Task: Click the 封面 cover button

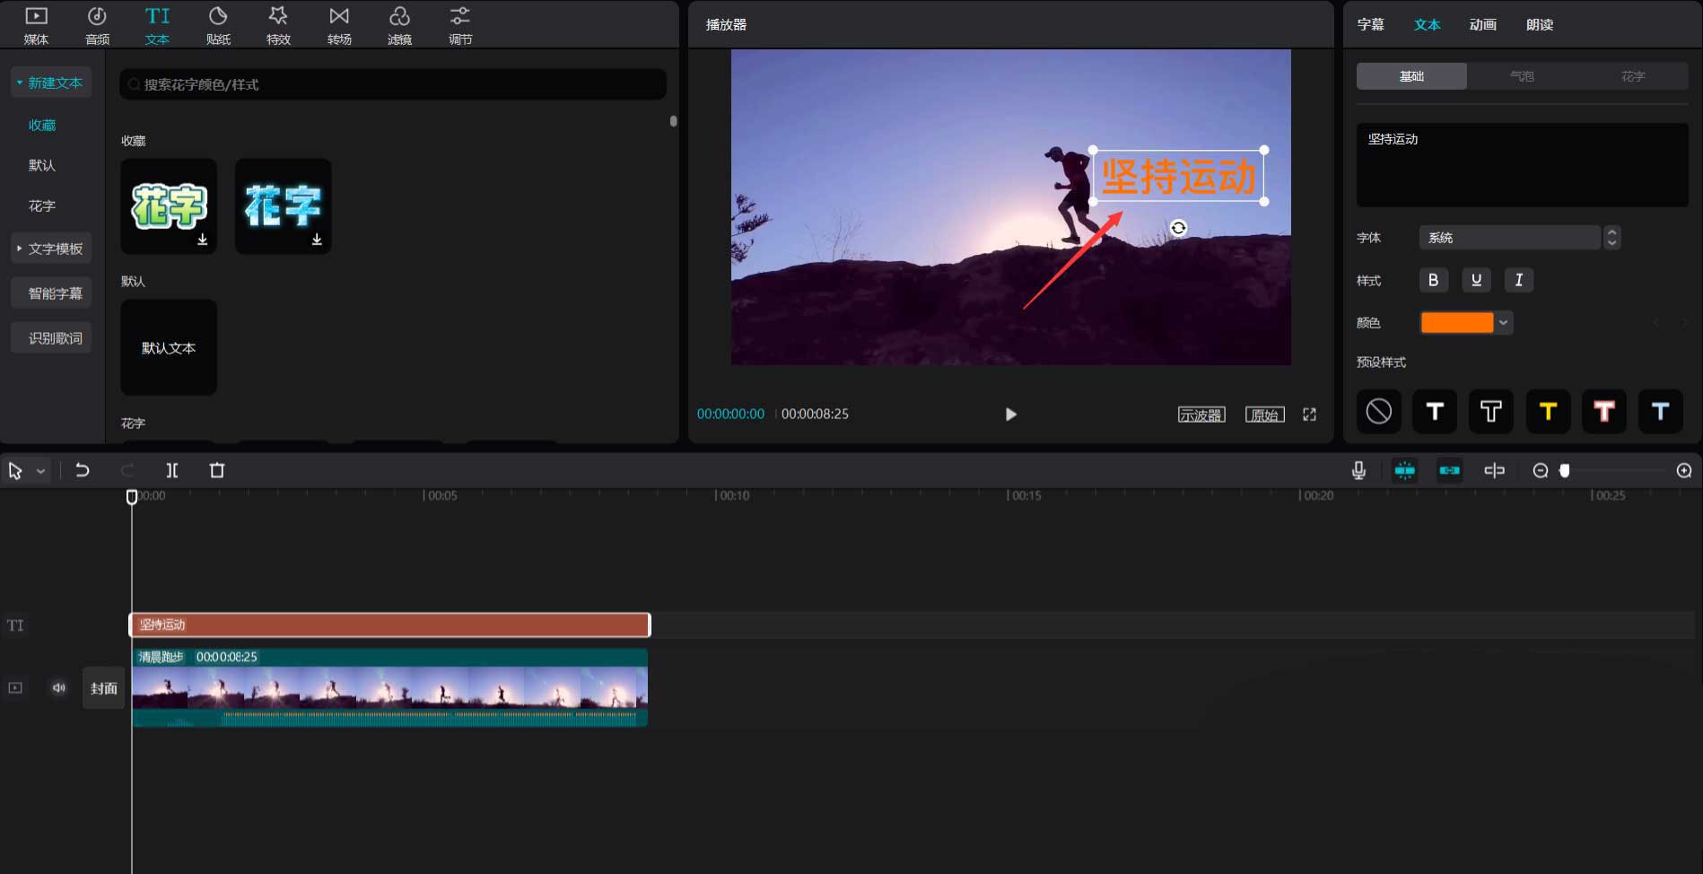Action: 104,688
